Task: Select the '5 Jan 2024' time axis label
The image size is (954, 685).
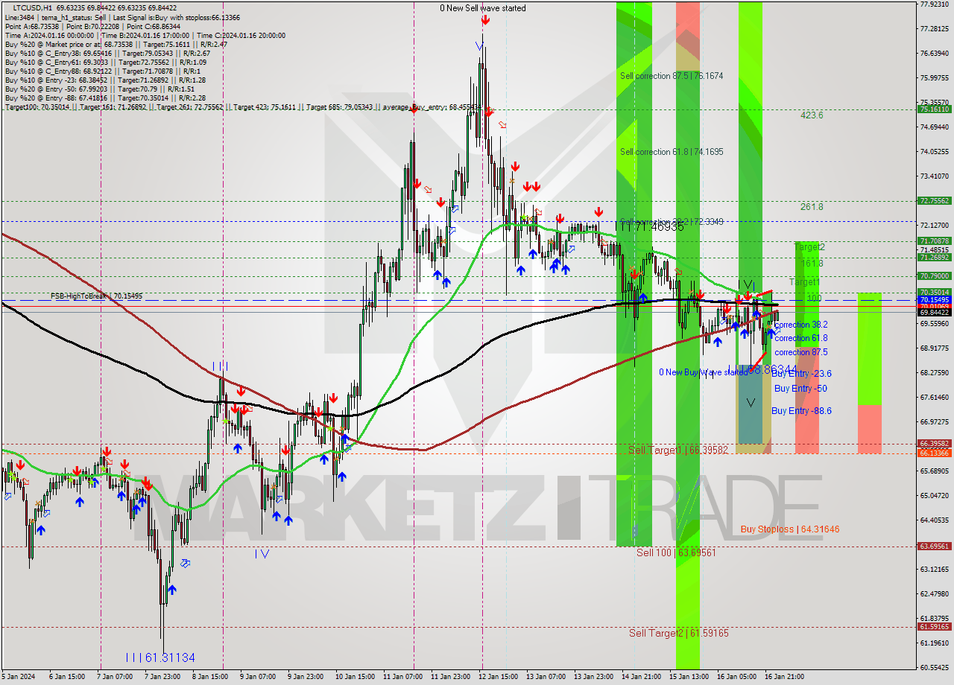Action: click(x=19, y=677)
